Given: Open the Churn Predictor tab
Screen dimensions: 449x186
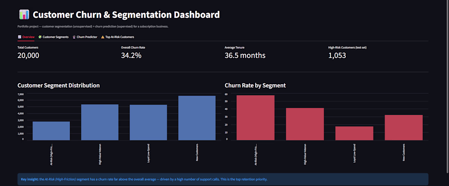Looking at the screenshot, I should click(85, 37).
